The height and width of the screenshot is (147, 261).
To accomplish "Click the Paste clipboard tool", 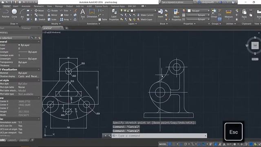I will (244, 13).
